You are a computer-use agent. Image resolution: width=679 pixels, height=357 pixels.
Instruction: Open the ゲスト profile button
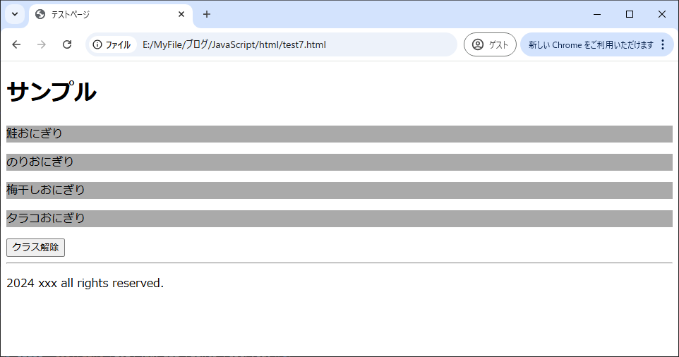point(490,44)
